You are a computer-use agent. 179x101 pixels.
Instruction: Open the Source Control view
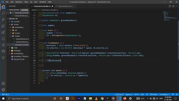[x=3, y=20]
